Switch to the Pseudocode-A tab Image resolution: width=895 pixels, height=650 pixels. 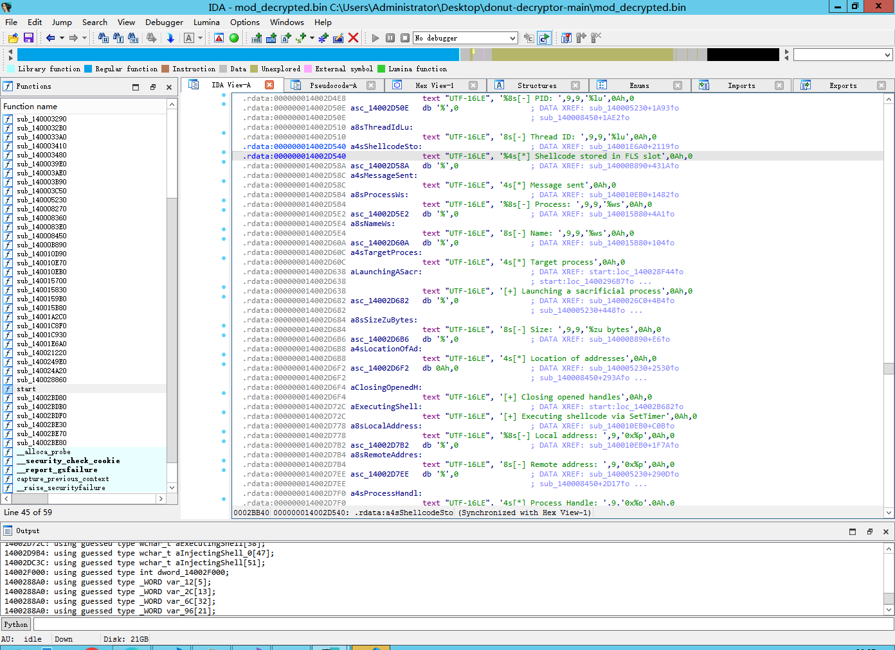pyautogui.click(x=332, y=85)
